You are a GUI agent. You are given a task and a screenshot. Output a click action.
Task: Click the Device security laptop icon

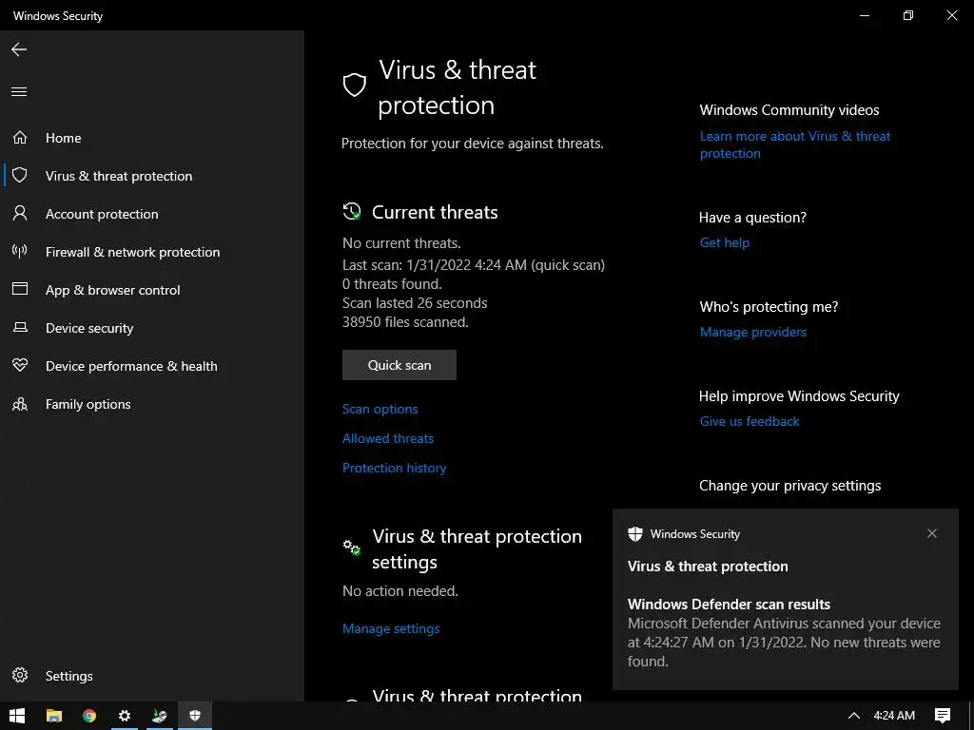19,328
